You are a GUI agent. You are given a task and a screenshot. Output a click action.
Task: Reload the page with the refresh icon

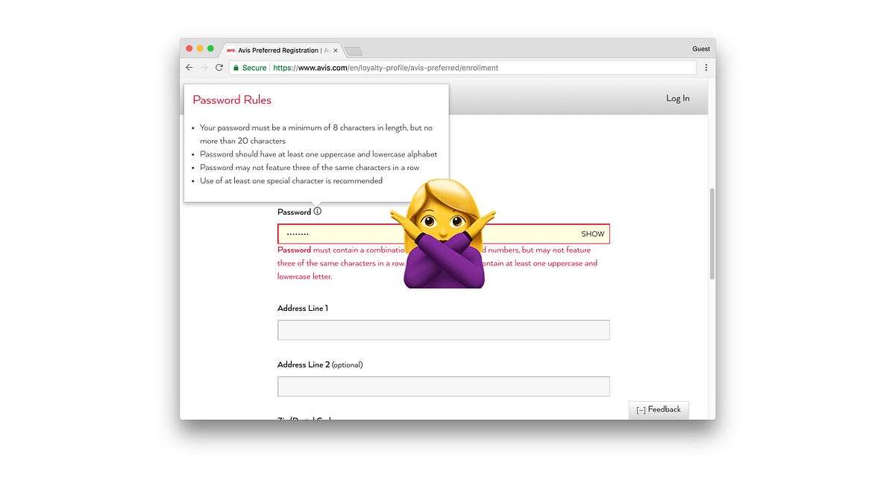click(219, 67)
